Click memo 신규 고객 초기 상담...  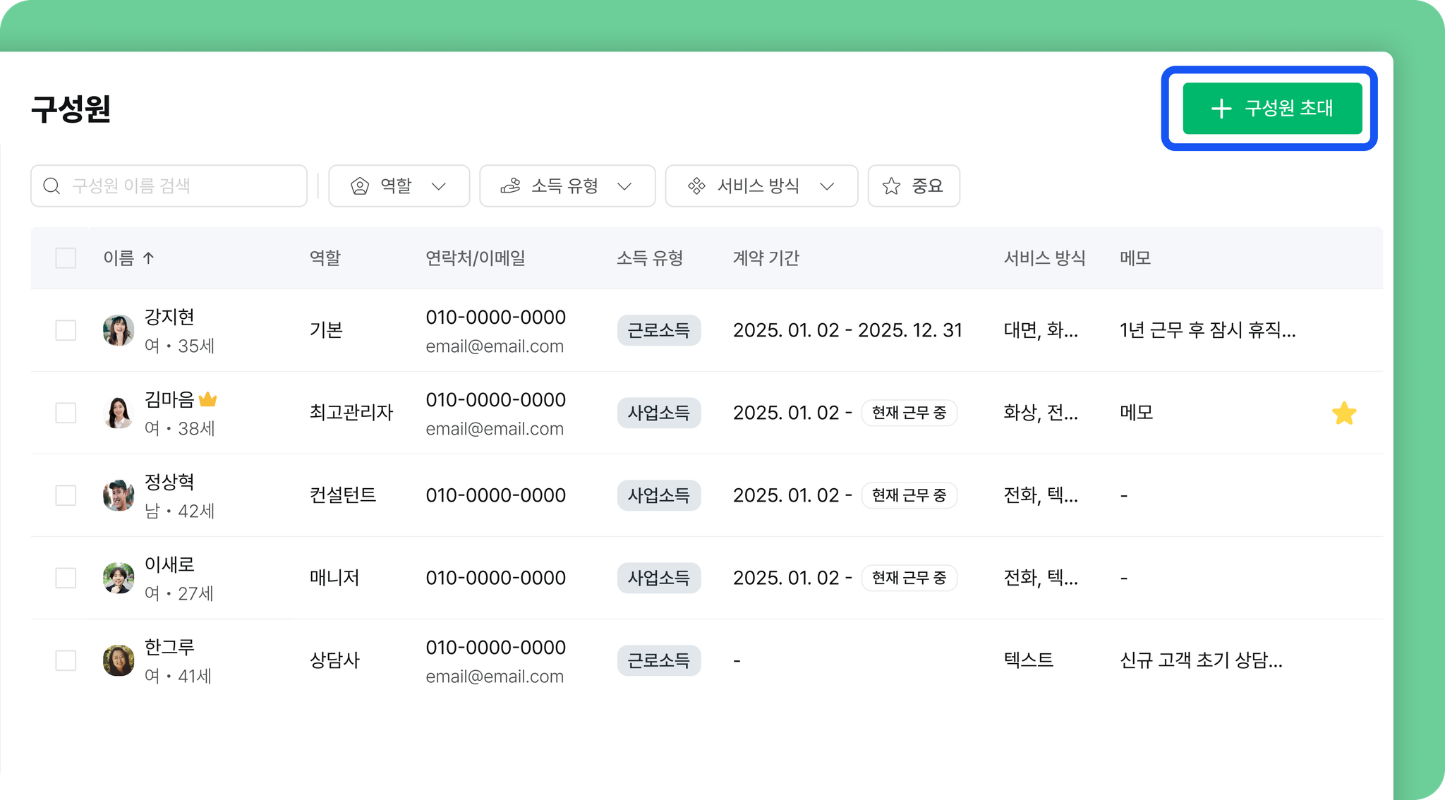click(1202, 660)
